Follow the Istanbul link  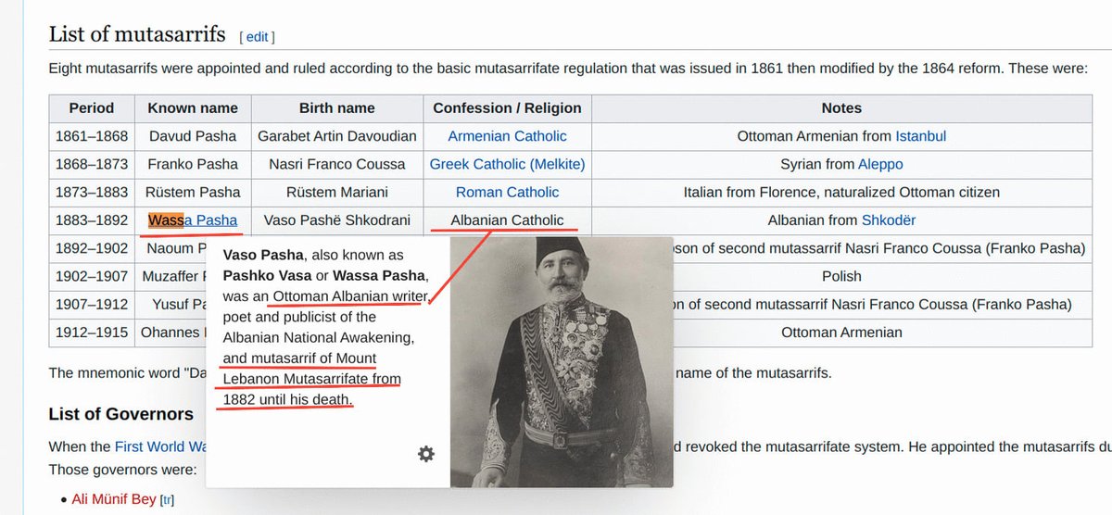920,136
